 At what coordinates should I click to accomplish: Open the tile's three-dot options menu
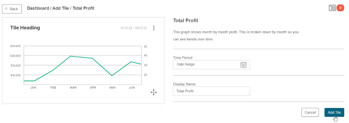[154, 28]
